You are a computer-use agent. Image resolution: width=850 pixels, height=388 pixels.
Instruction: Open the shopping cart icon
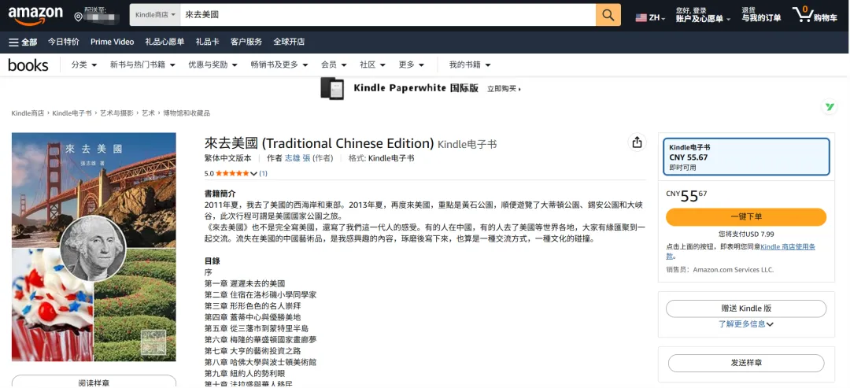pyautogui.click(x=802, y=14)
